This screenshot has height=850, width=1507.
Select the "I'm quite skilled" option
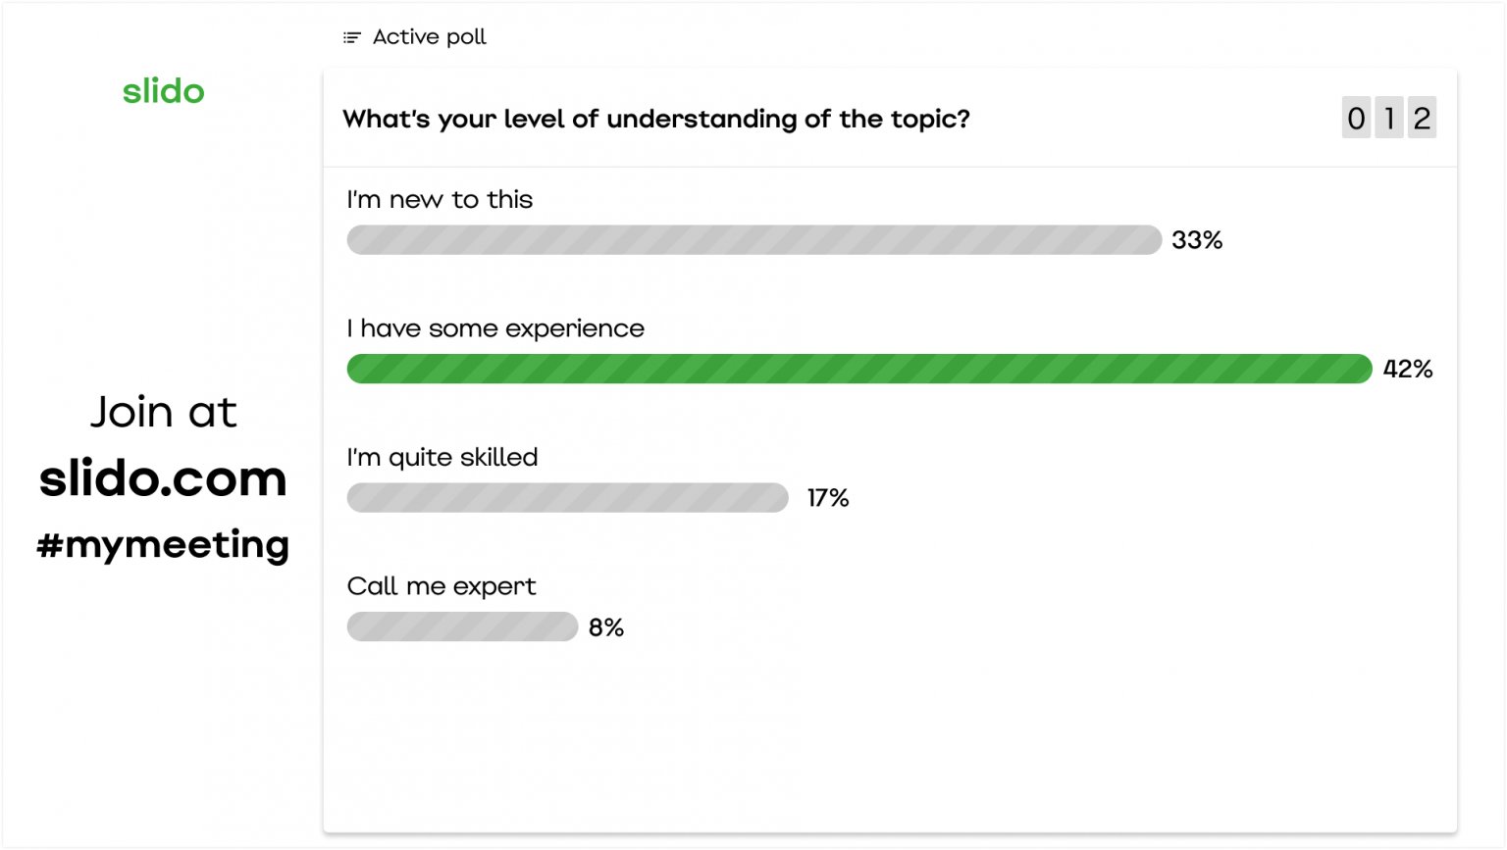[442, 458]
